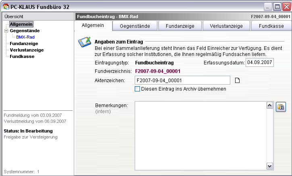This screenshot has height=176, width=292.
Task: Click the PC-KLAUS application icon in title bar
Action: tap(5, 6)
